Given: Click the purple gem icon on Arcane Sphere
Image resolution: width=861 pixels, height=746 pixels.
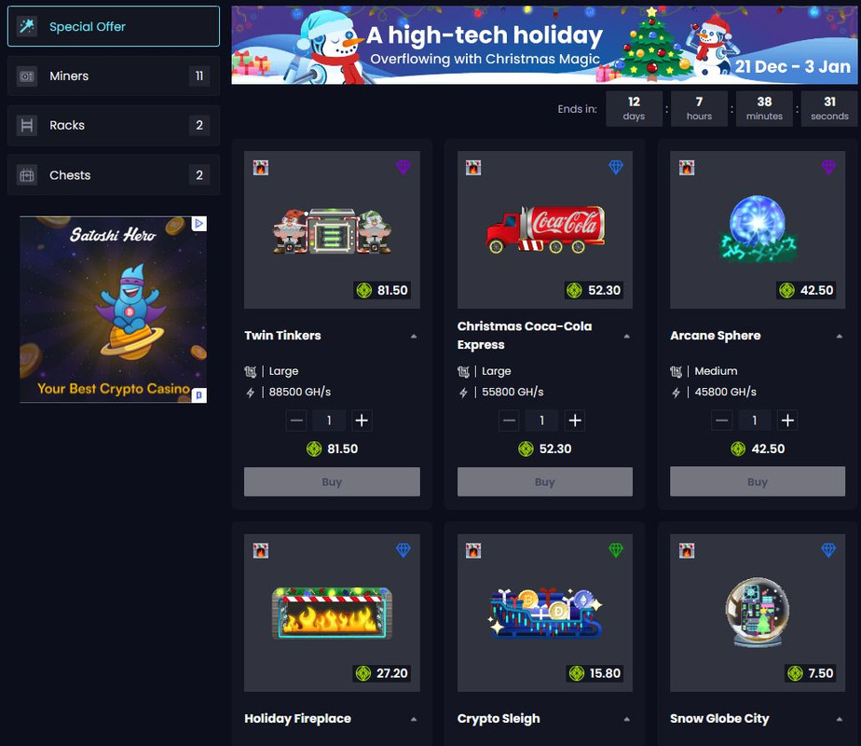Looking at the screenshot, I should [828, 167].
